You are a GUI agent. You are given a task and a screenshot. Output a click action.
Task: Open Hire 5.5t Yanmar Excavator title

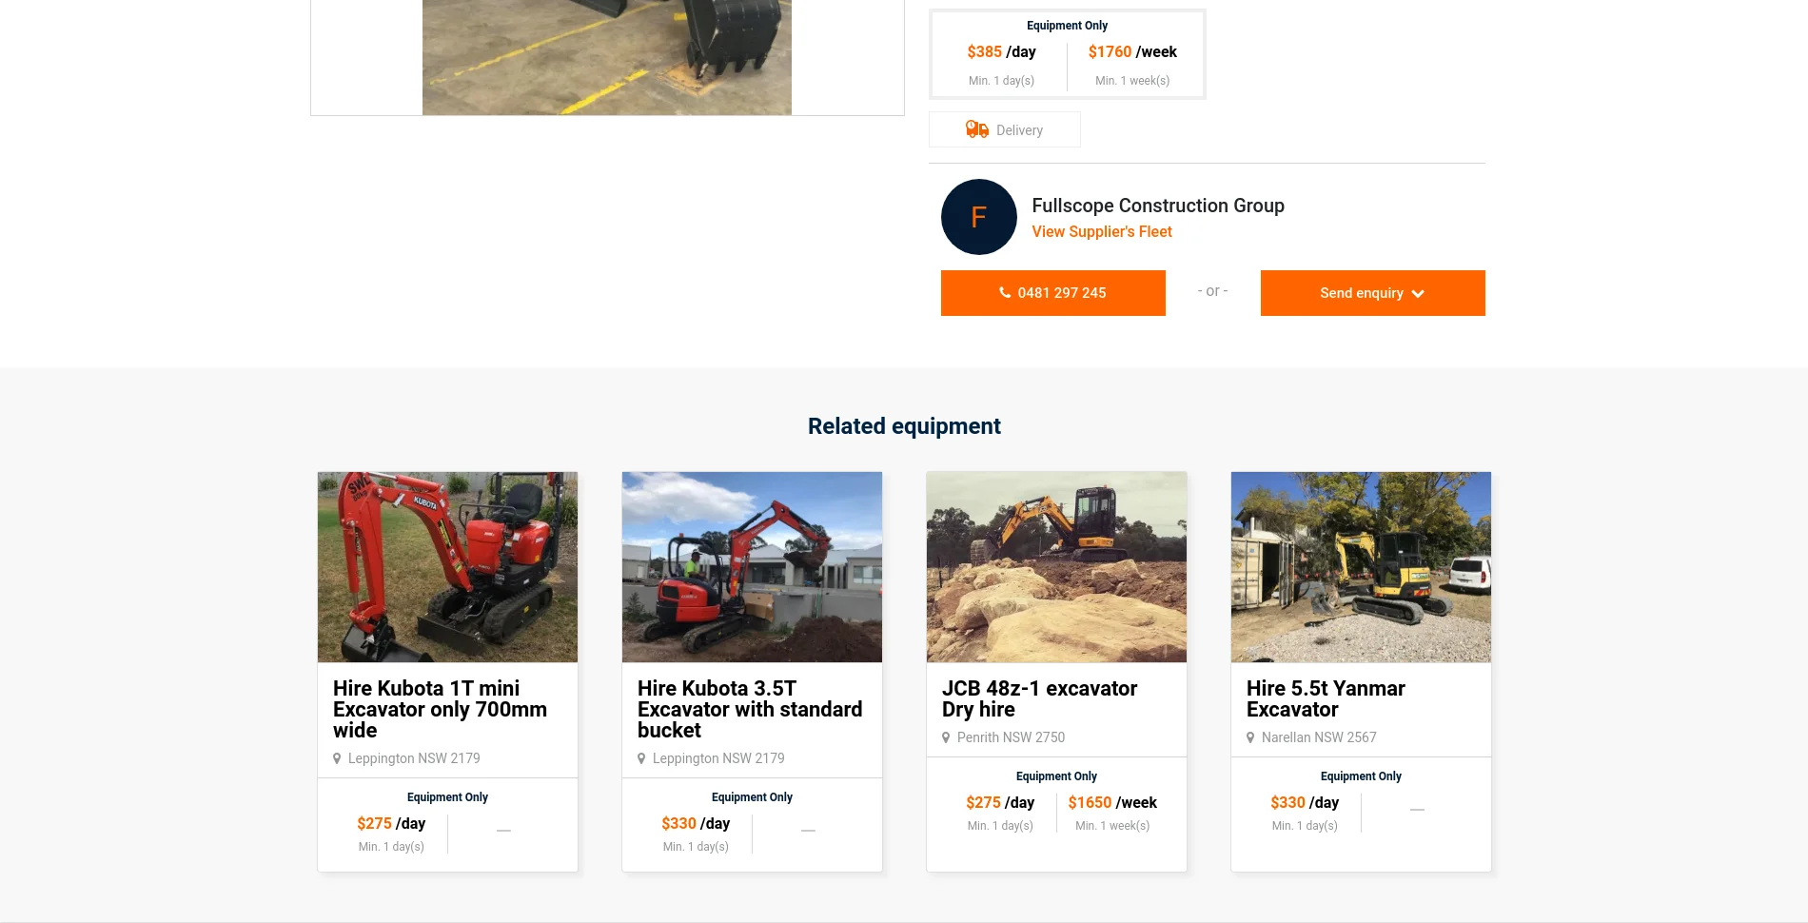click(1325, 698)
